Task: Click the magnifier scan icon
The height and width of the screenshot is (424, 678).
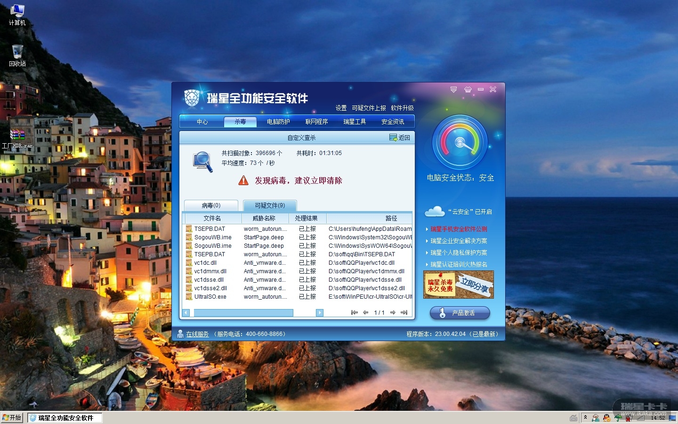Action: pos(203,162)
